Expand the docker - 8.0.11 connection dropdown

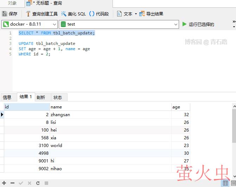coord(54,24)
